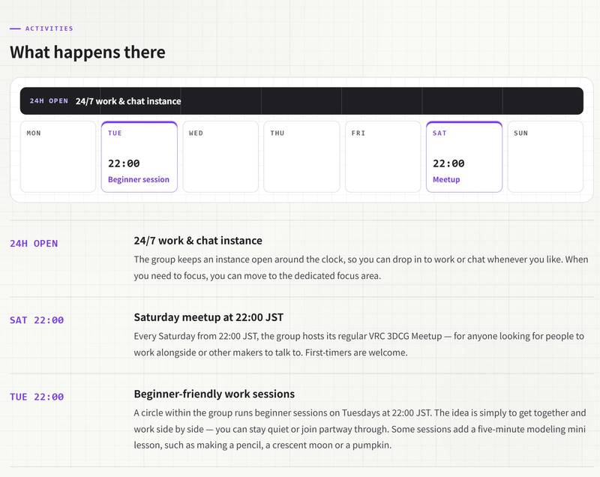The height and width of the screenshot is (477, 600).
Task: Click the '24/7 work & chat instance' list heading
Action: [198, 241]
